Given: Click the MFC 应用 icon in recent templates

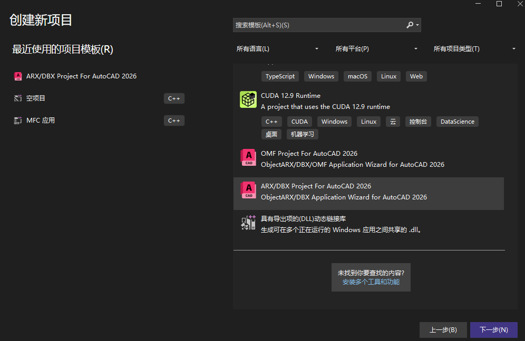Looking at the screenshot, I should (x=17, y=121).
